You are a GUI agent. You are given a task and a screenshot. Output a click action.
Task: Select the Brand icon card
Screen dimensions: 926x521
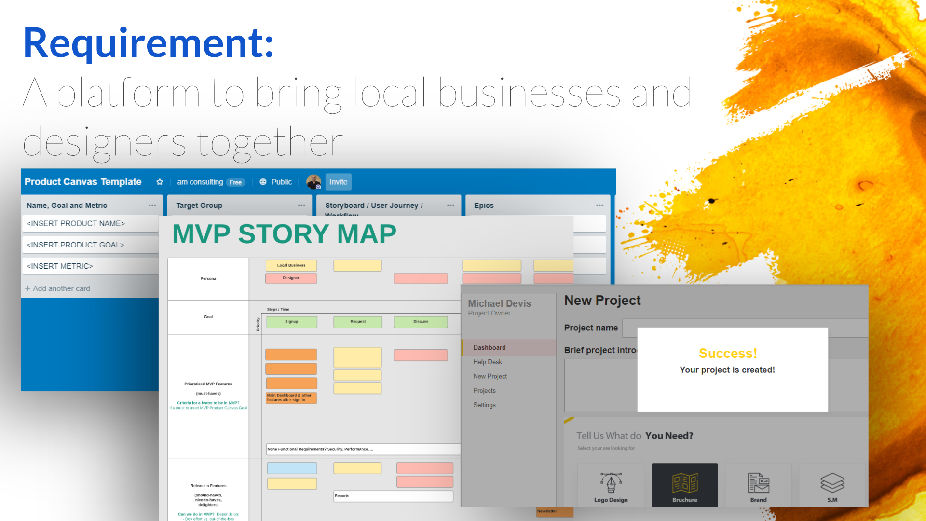click(758, 485)
